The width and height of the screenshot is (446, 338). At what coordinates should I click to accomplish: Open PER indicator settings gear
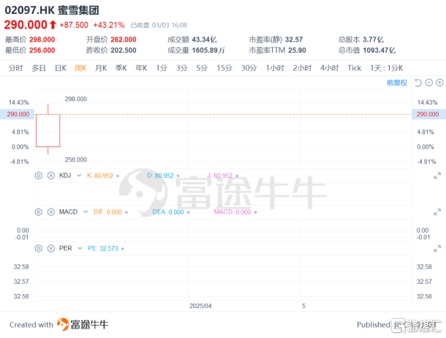[39, 248]
